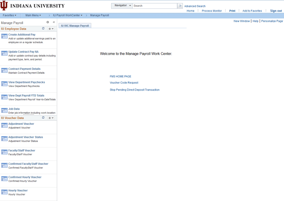Click the Hourly Voucher page icon
This screenshot has width=284, height=201.
tap(4, 192)
